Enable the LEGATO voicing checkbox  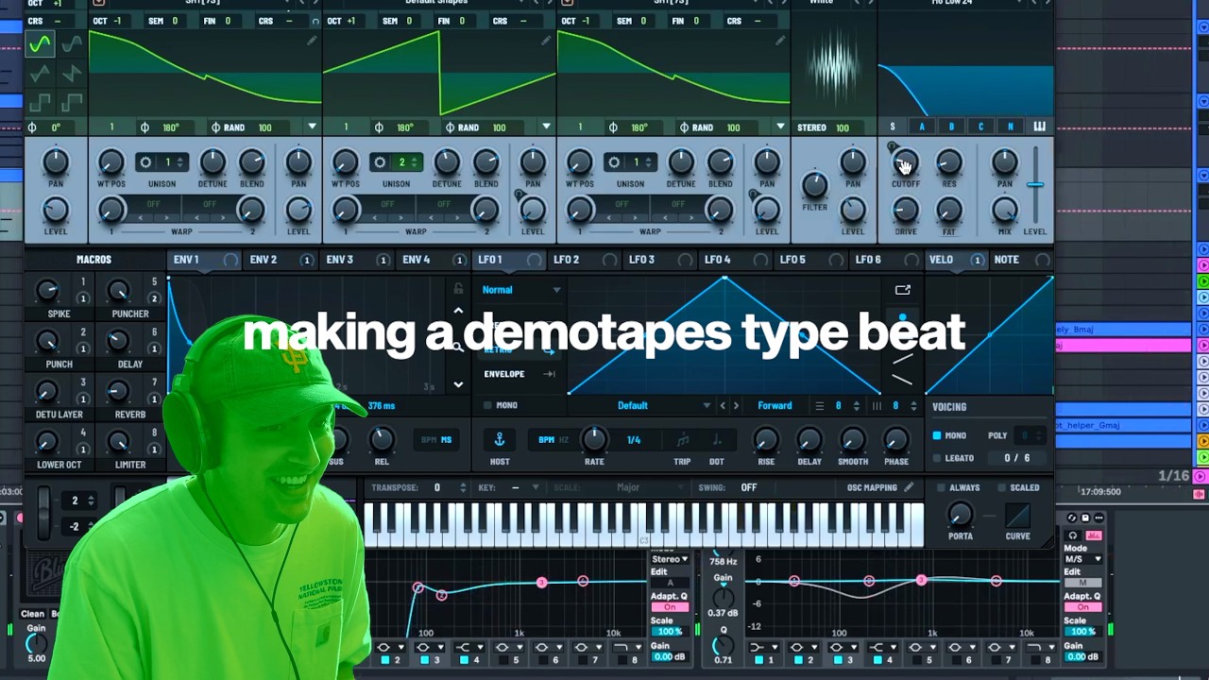937,458
